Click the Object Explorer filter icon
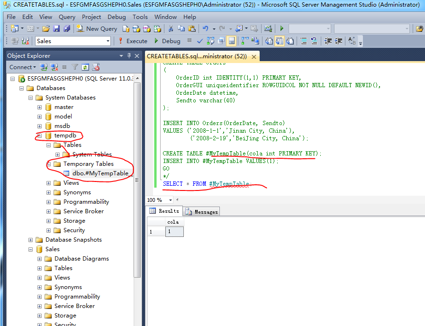Image resolution: width=425 pixels, height=326 pixels. [75, 67]
